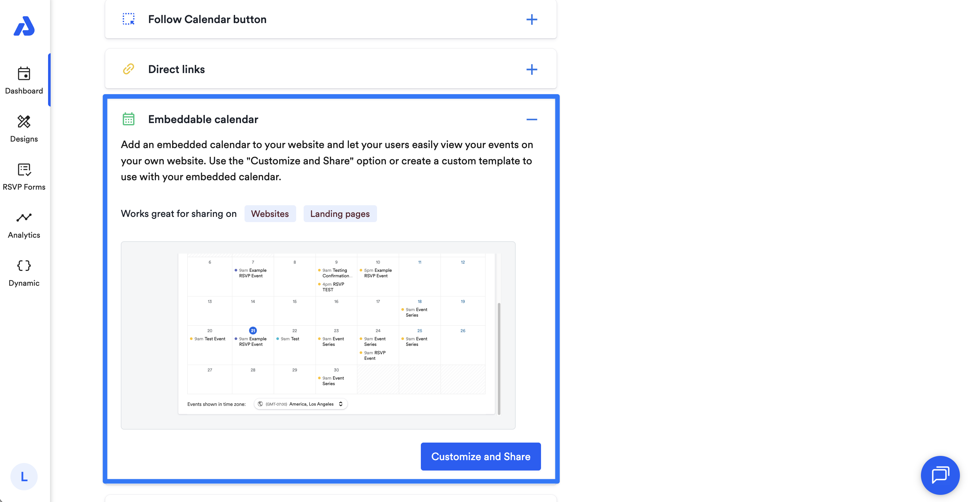Go to RSVP Forms section
Viewport: 969px width, 502px height.
click(24, 176)
